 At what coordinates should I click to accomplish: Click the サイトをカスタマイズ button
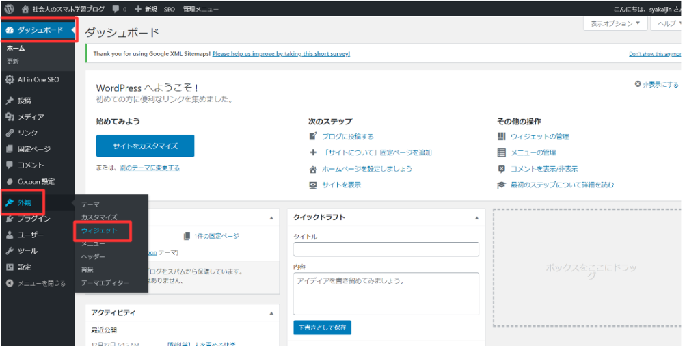[x=145, y=146]
